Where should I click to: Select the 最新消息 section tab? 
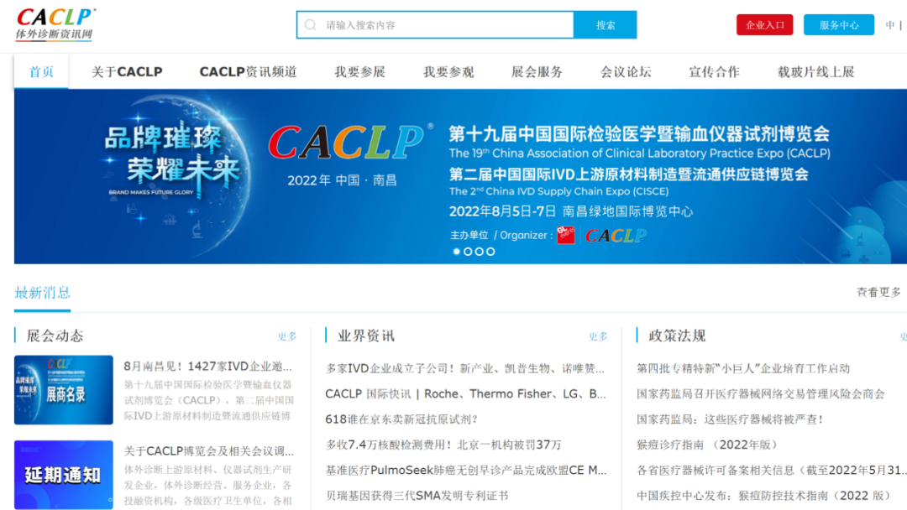click(x=42, y=293)
